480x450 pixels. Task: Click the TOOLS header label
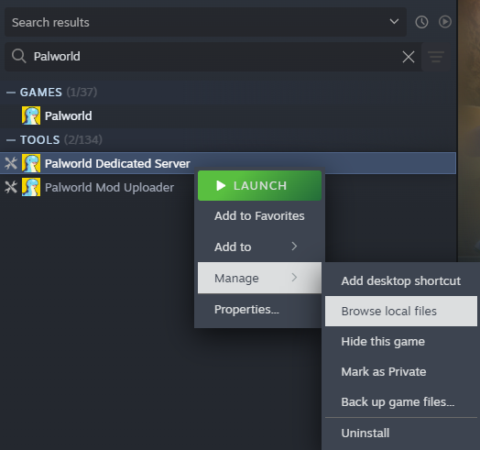[x=39, y=140]
